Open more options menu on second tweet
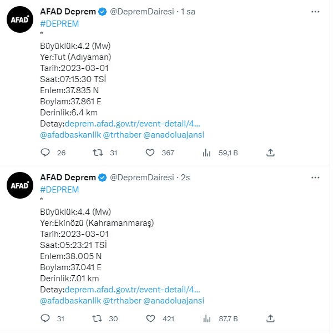 pos(315,177)
